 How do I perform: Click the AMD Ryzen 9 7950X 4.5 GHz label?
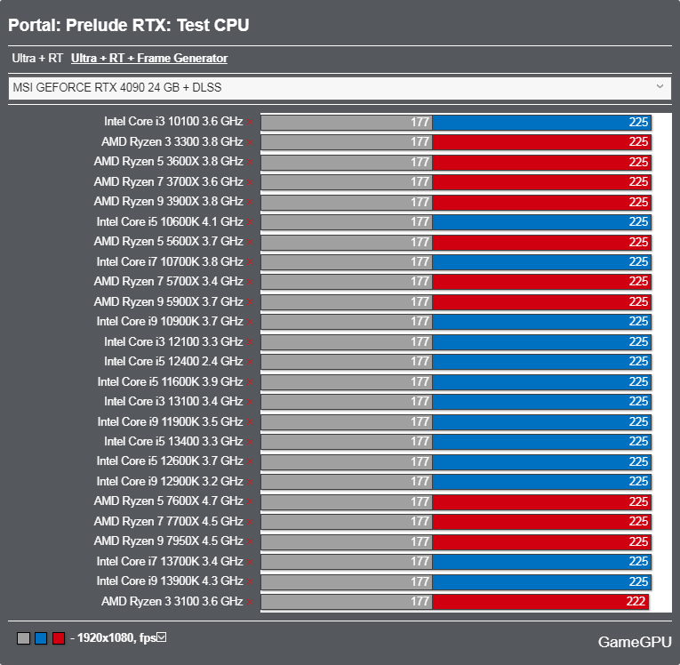169,541
